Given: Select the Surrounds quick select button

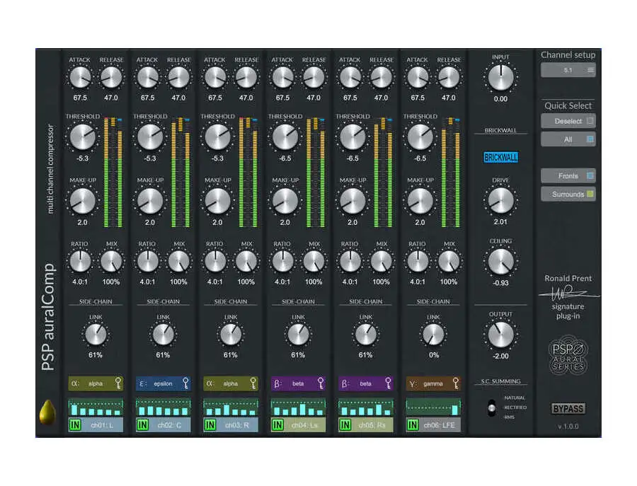Looking at the screenshot, I should click(x=568, y=194).
